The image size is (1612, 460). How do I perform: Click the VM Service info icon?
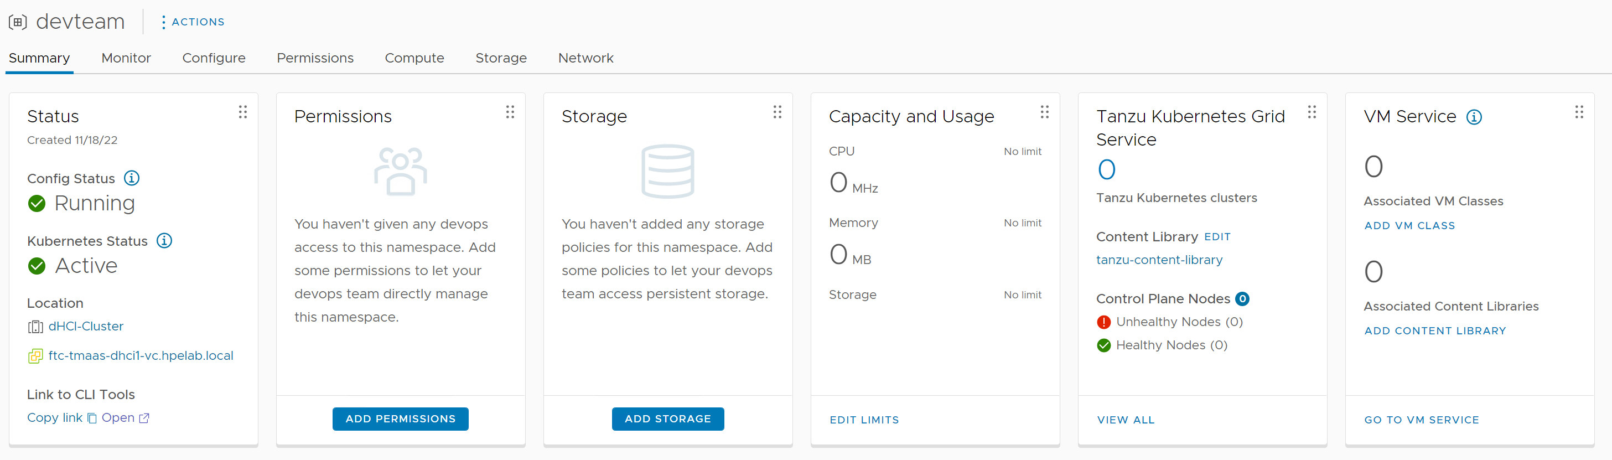pyautogui.click(x=1474, y=117)
